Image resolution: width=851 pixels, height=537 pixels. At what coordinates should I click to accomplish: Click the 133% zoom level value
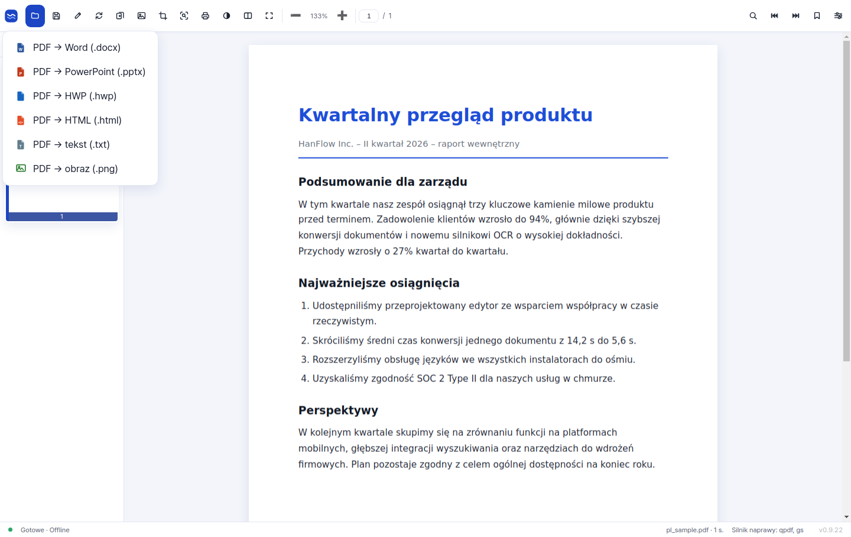click(319, 16)
